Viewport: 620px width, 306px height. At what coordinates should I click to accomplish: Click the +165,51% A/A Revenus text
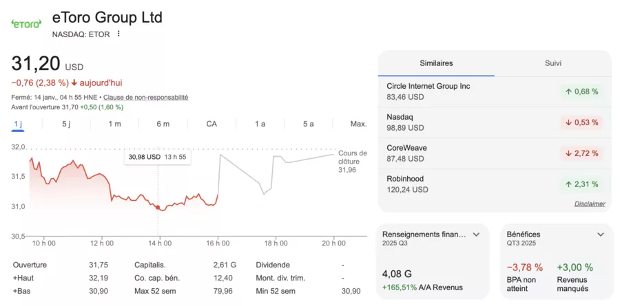click(422, 287)
